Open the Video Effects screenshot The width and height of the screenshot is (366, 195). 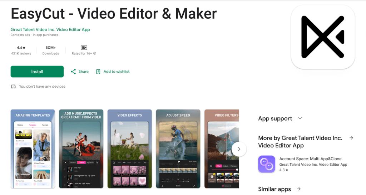point(130,149)
